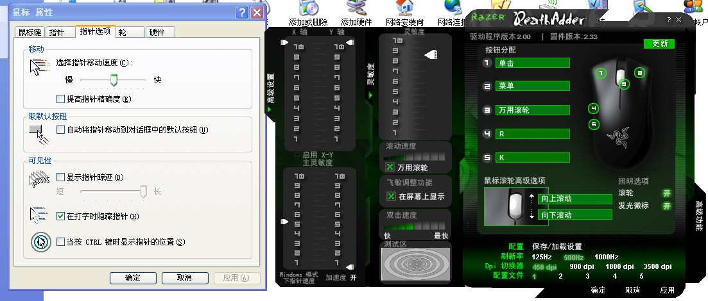The width and height of the screenshot is (708, 301).
Task: Toggle 自动将指针移动到对话框中的默认按钮 checkbox
Action: (x=60, y=130)
